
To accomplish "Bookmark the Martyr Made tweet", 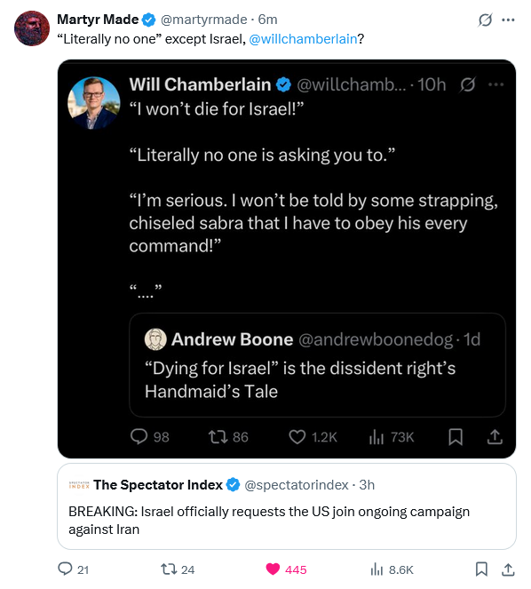I will (481, 569).
